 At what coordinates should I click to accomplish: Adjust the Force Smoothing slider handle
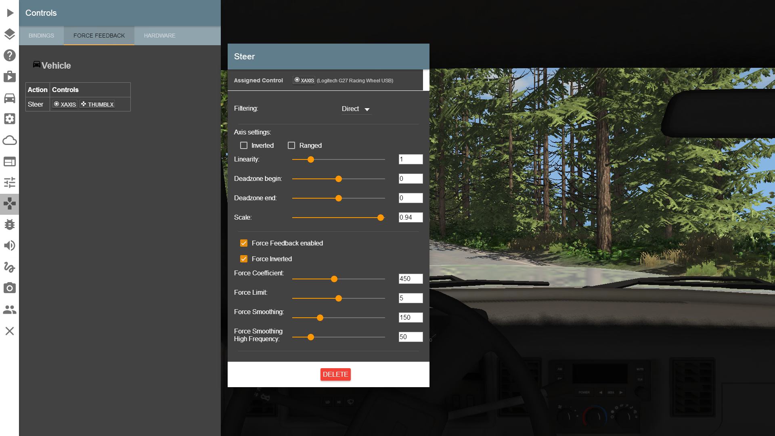coord(320,318)
